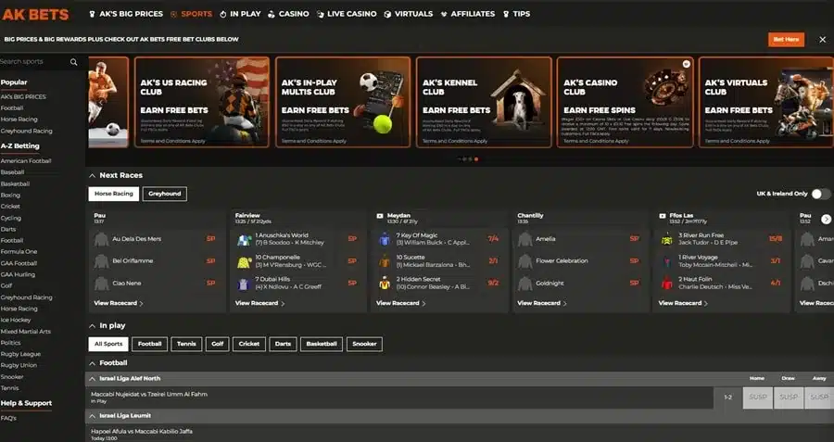Open Tips from the top menu
The width and height of the screenshot is (834, 442).
tap(516, 14)
